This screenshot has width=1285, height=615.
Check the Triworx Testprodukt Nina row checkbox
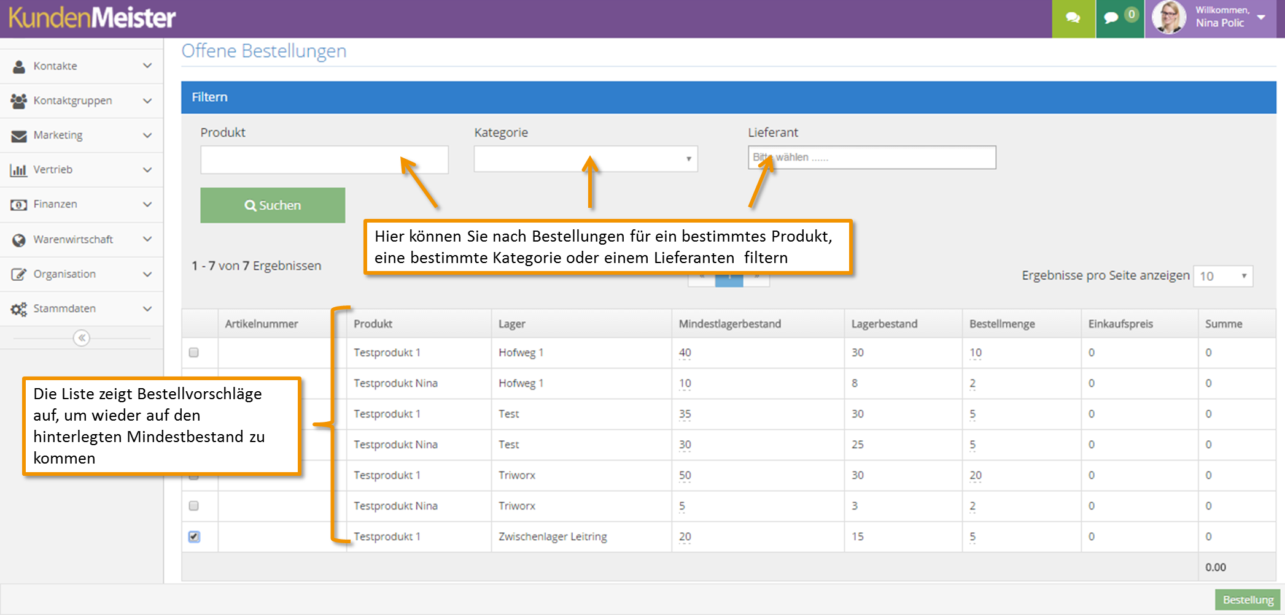pyautogui.click(x=194, y=506)
